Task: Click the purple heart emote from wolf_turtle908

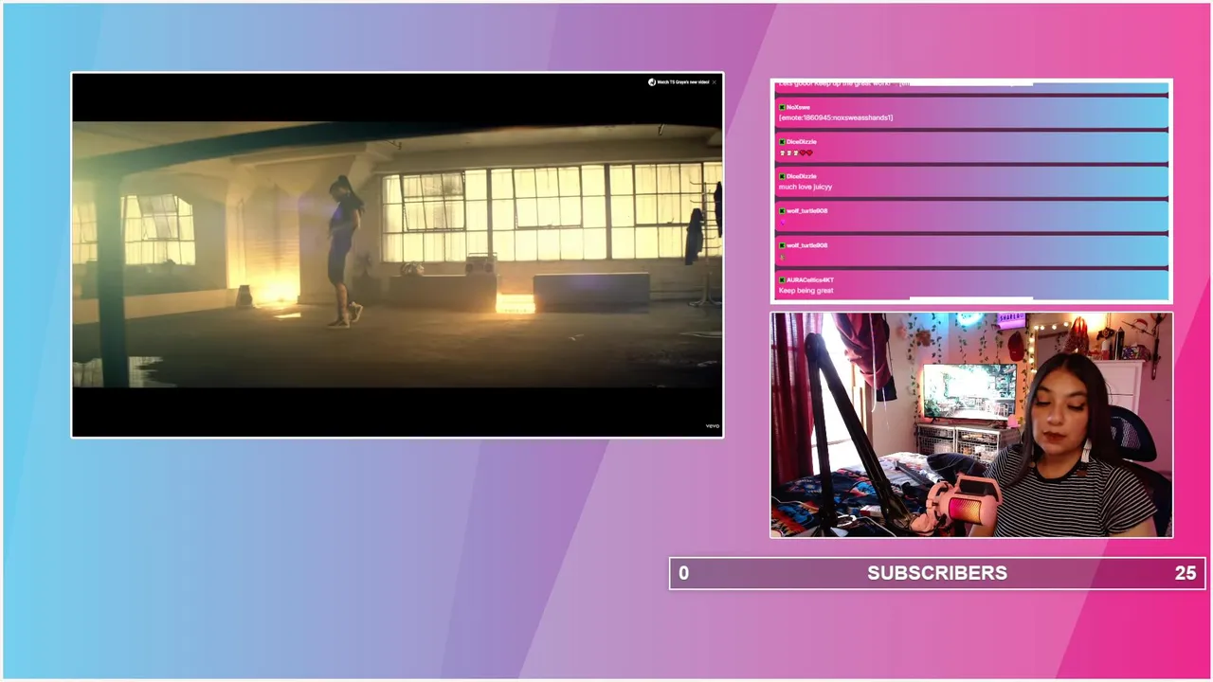Action: click(782, 222)
